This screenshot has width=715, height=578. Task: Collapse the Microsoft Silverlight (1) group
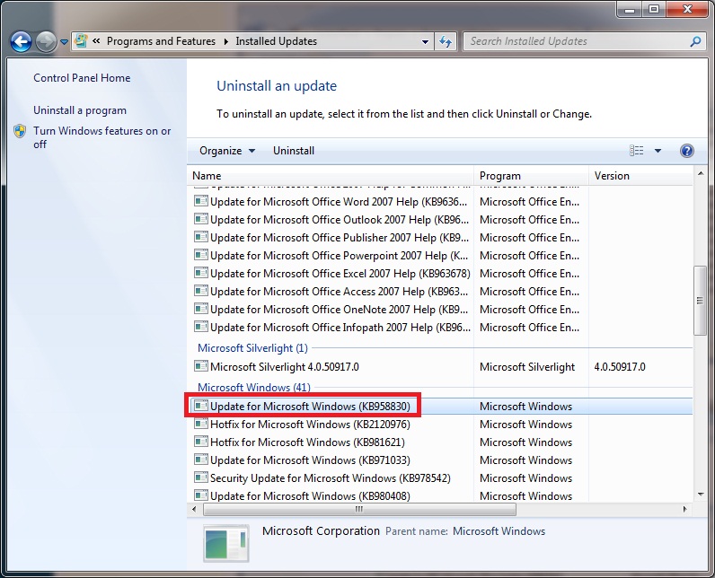[252, 348]
